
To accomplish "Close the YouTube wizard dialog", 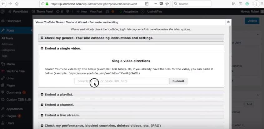I will pos(228,22).
